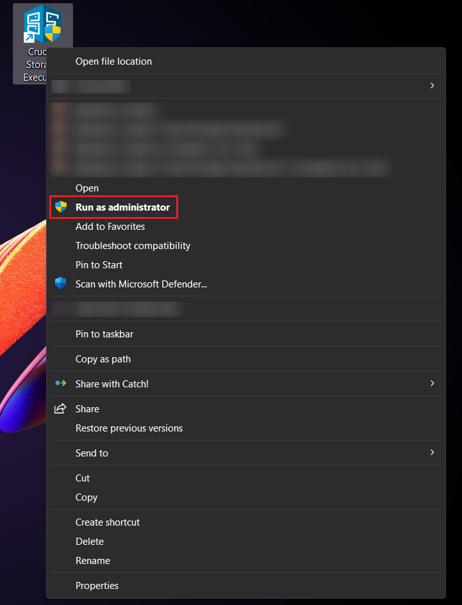
Task: Choose Restore previous versions
Action: click(245, 428)
